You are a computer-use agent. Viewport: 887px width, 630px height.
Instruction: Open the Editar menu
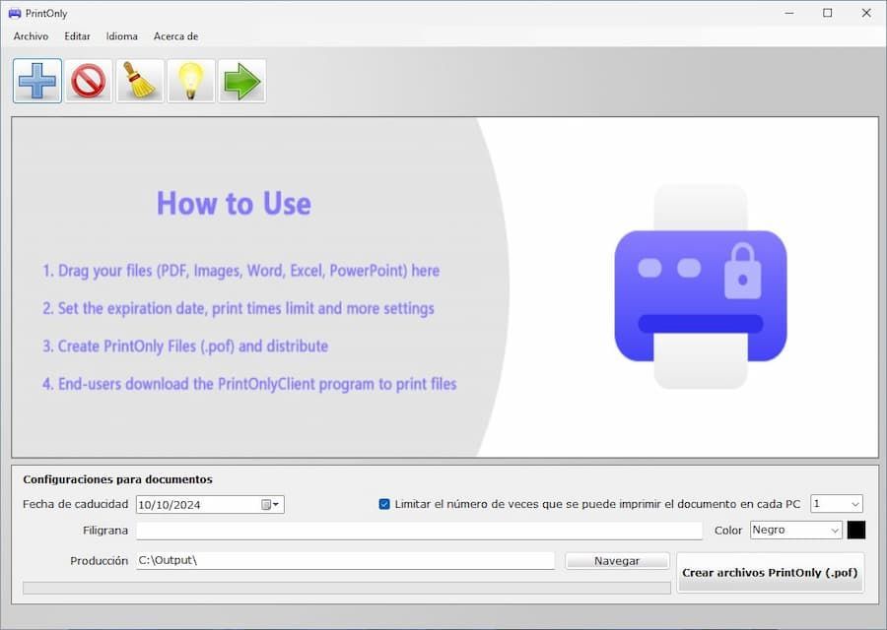77,36
